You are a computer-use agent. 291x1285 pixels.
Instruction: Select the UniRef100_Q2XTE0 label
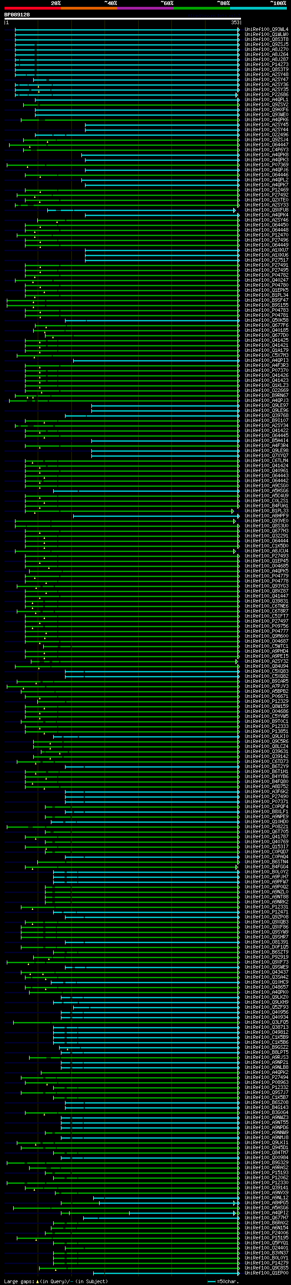pyautogui.click(x=266, y=200)
